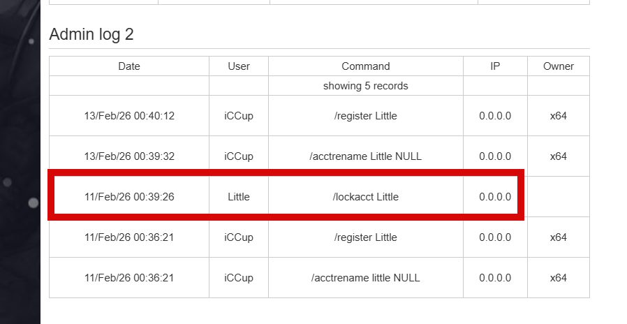Click the date 13/Feb/26 00:40:12
627x324 pixels.
pos(129,116)
